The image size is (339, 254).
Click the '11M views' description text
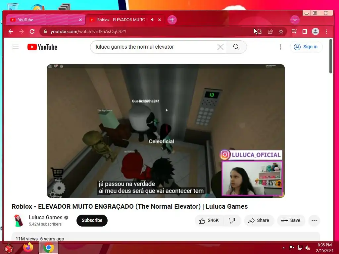tap(26, 239)
